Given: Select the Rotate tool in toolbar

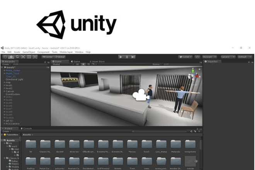Looking at the screenshot, I should [x=17, y=57].
